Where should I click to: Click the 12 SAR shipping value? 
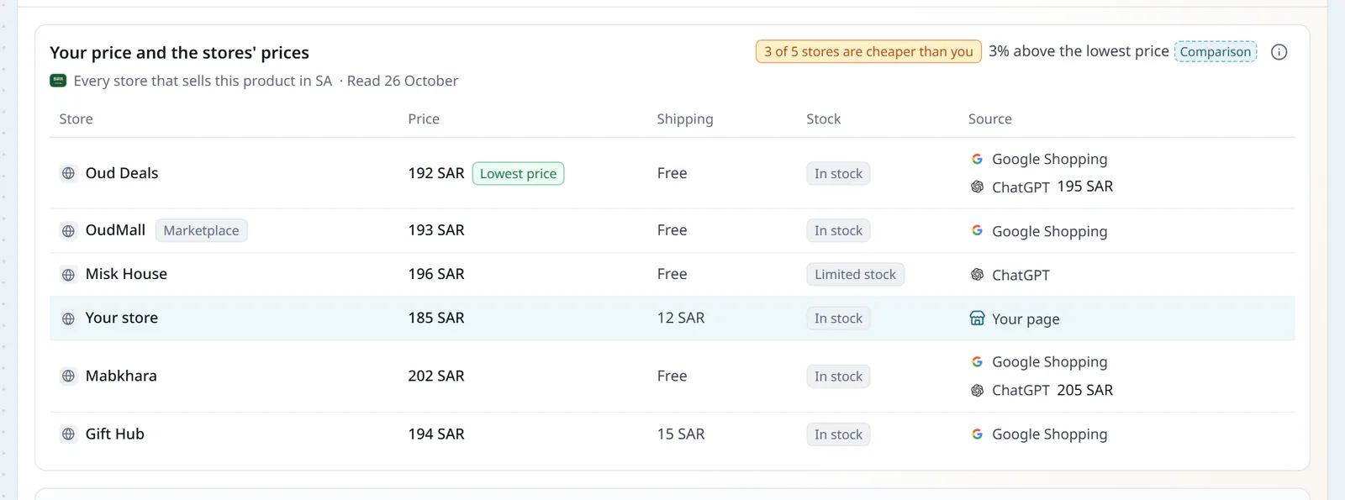pyautogui.click(x=681, y=318)
